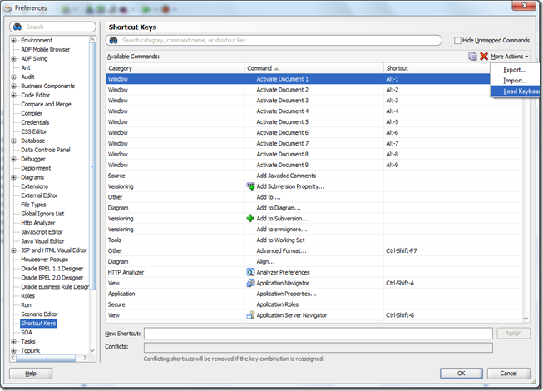Click binoculars icon in preferences search box

coord(17,27)
